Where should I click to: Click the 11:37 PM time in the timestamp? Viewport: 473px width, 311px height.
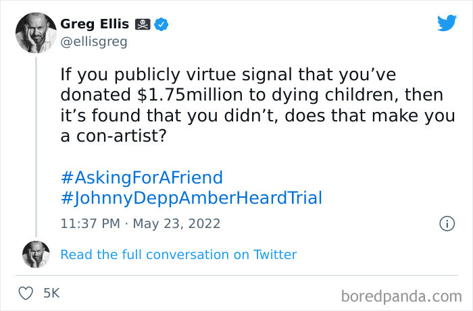(x=90, y=223)
